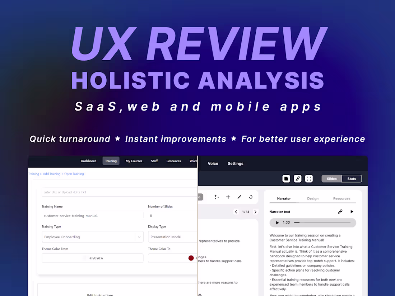395x296 pixels.
Task: Switch the view toggle back to Slides
Action: (331, 179)
